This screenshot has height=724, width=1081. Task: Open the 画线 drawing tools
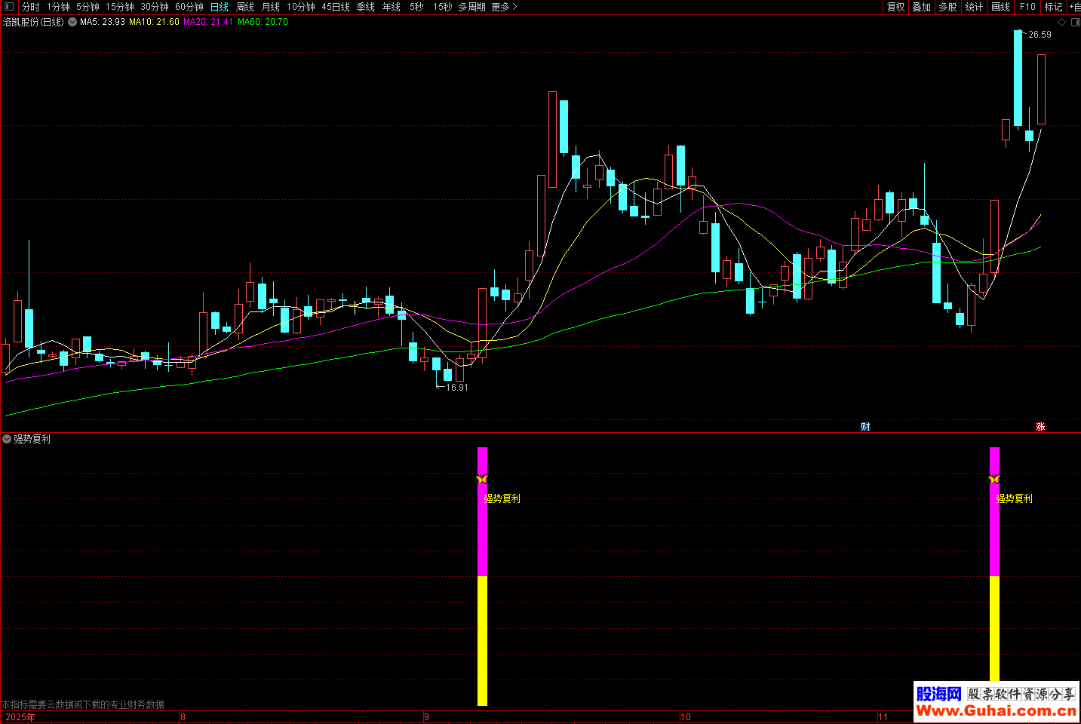point(1000,7)
